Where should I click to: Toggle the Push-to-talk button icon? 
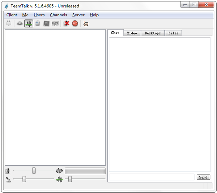click(x=20, y=23)
